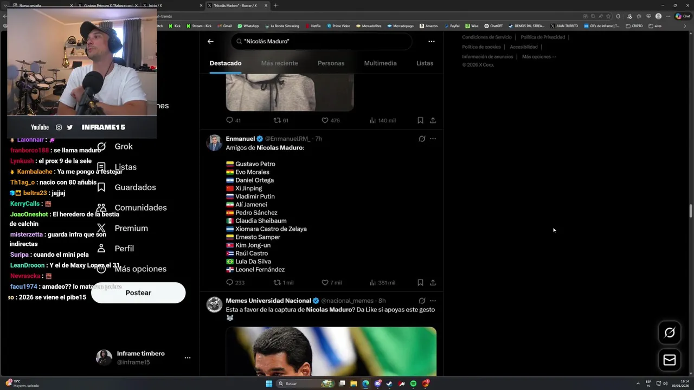The height and width of the screenshot is (390, 694).
Task: Open the CRIPTO bookmarks folder
Action: [634, 26]
